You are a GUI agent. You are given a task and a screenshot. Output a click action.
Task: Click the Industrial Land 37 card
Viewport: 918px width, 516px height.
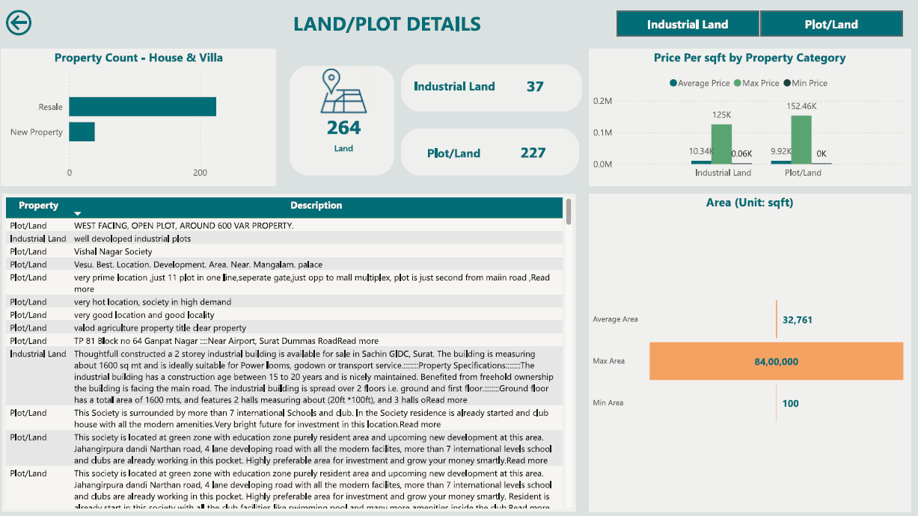point(491,87)
